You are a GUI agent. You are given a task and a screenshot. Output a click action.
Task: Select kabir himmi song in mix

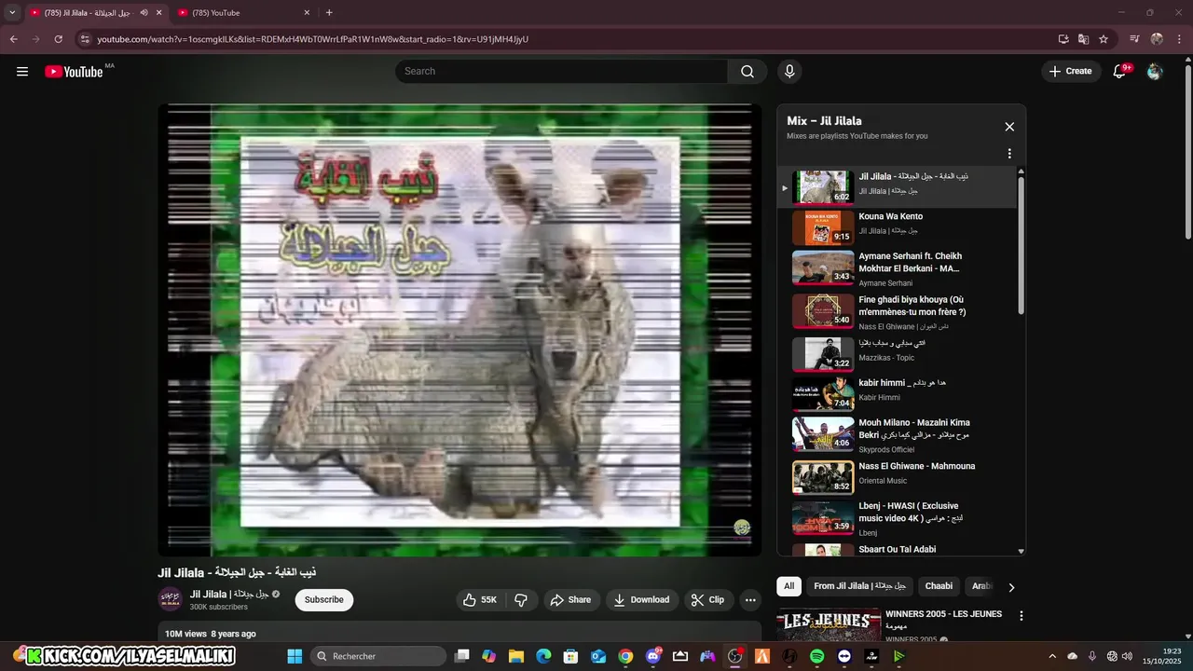(x=897, y=395)
